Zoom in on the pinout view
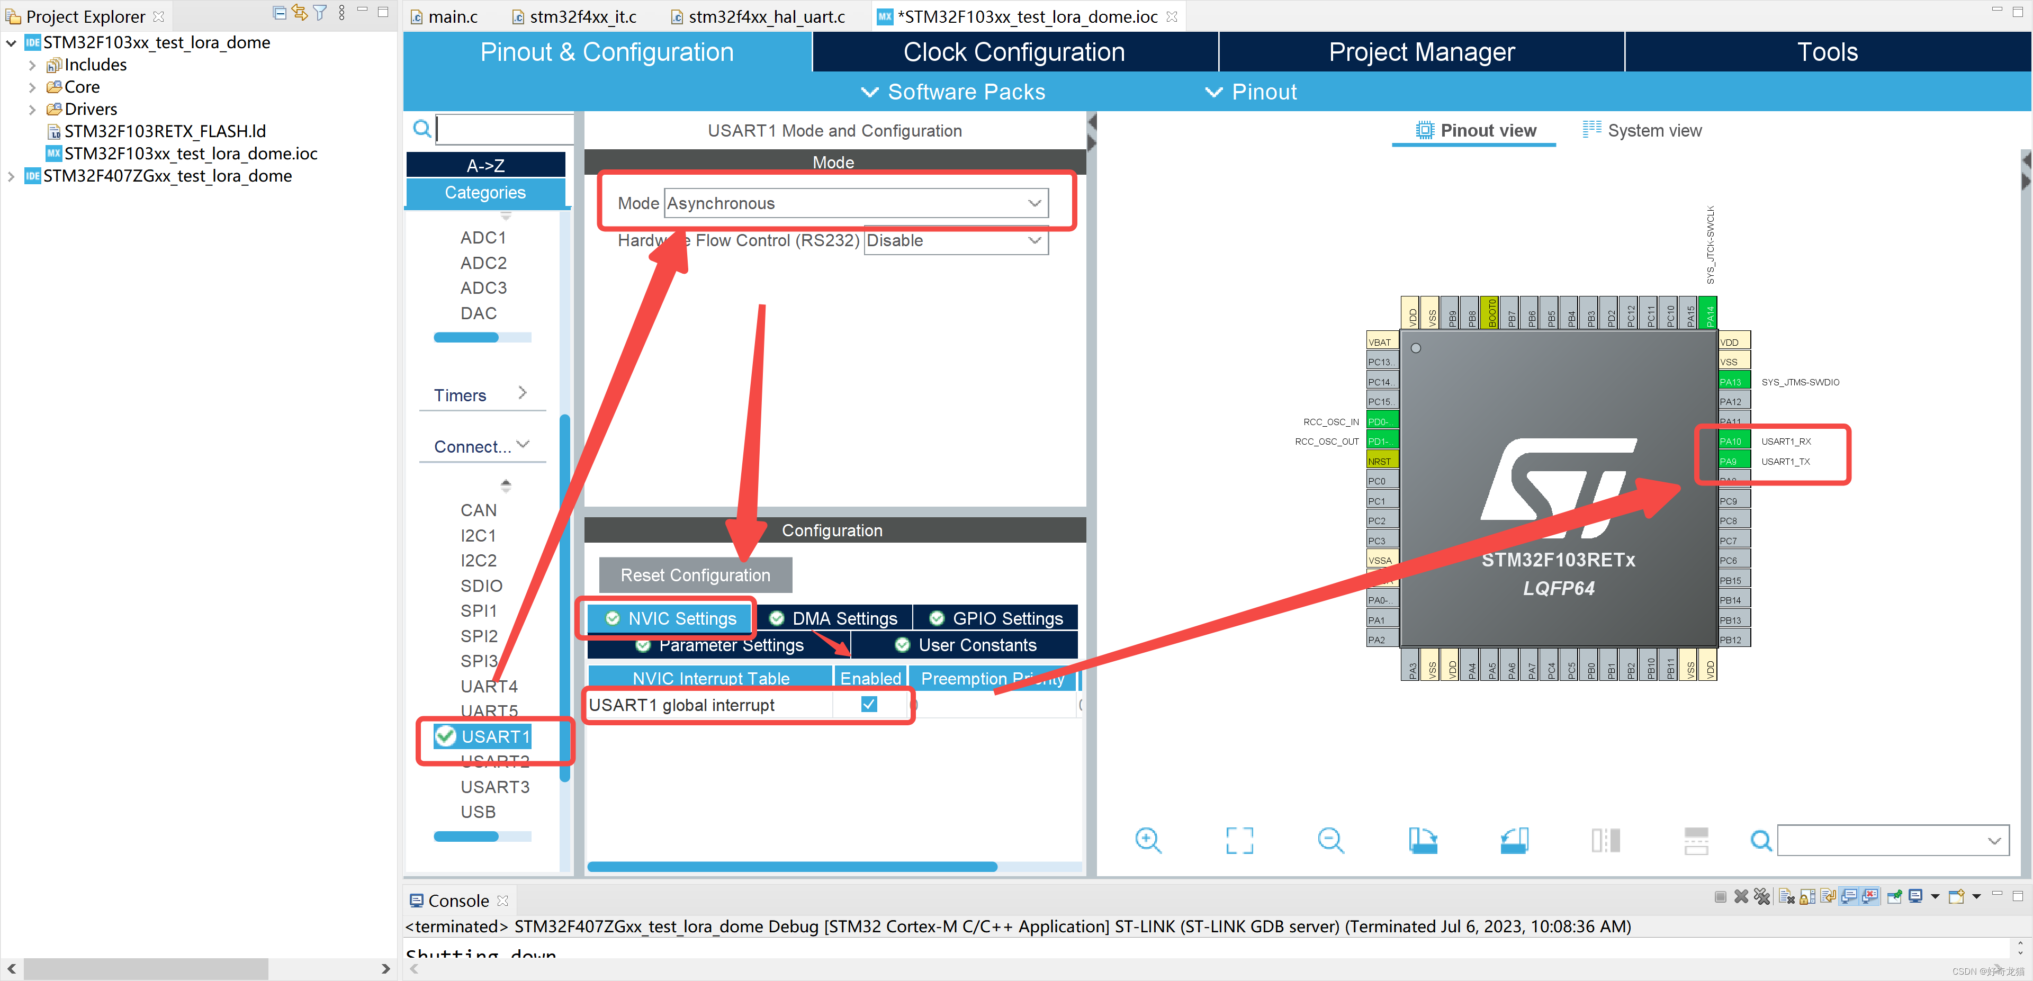Image resolution: width=2033 pixels, height=981 pixels. coord(1148,841)
